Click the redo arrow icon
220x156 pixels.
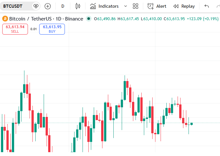point(218,6)
